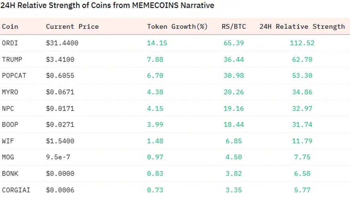Select the WIF coin row
Viewport: 350px width, 197px height.
(x=8, y=141)
